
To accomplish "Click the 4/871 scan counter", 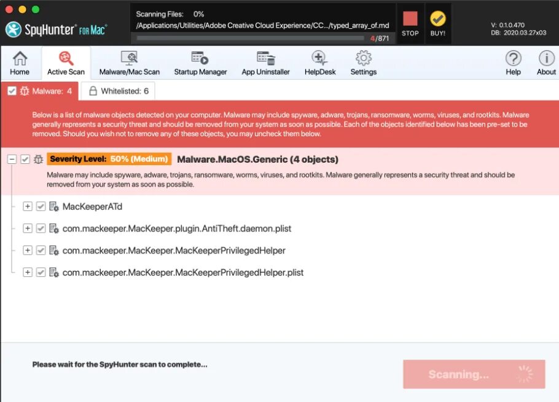I will point(380,39).
